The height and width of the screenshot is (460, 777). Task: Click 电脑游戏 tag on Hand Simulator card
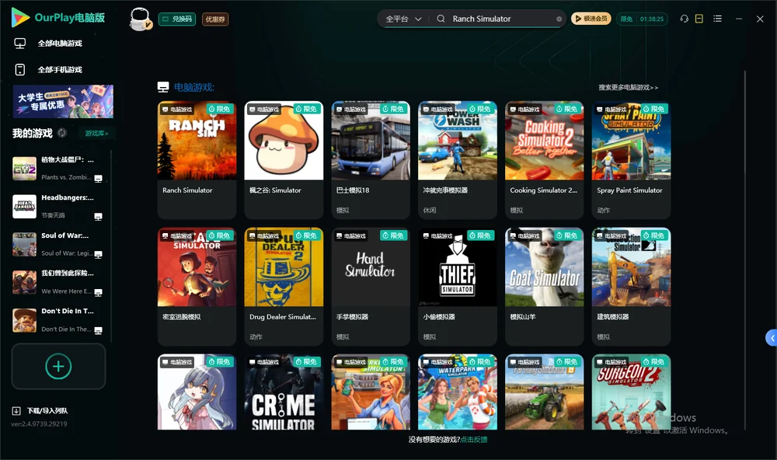pyautogui.click(x=351, y=236)
